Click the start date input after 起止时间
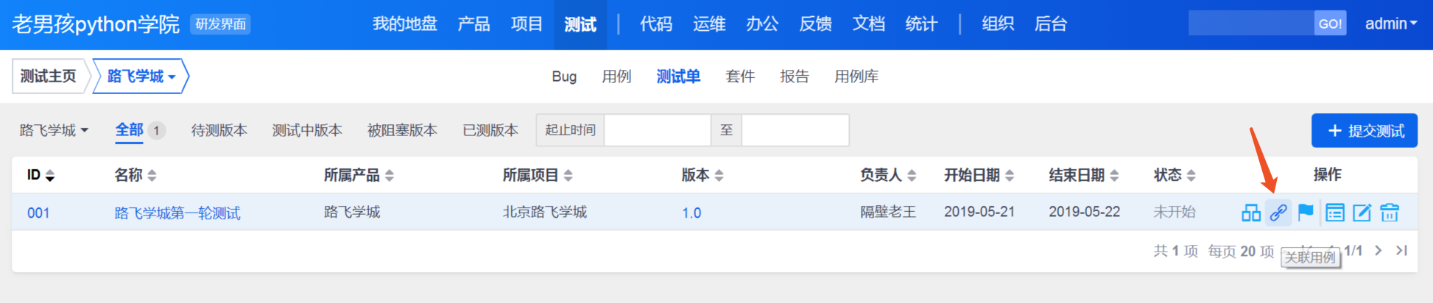 click(657, 130)
